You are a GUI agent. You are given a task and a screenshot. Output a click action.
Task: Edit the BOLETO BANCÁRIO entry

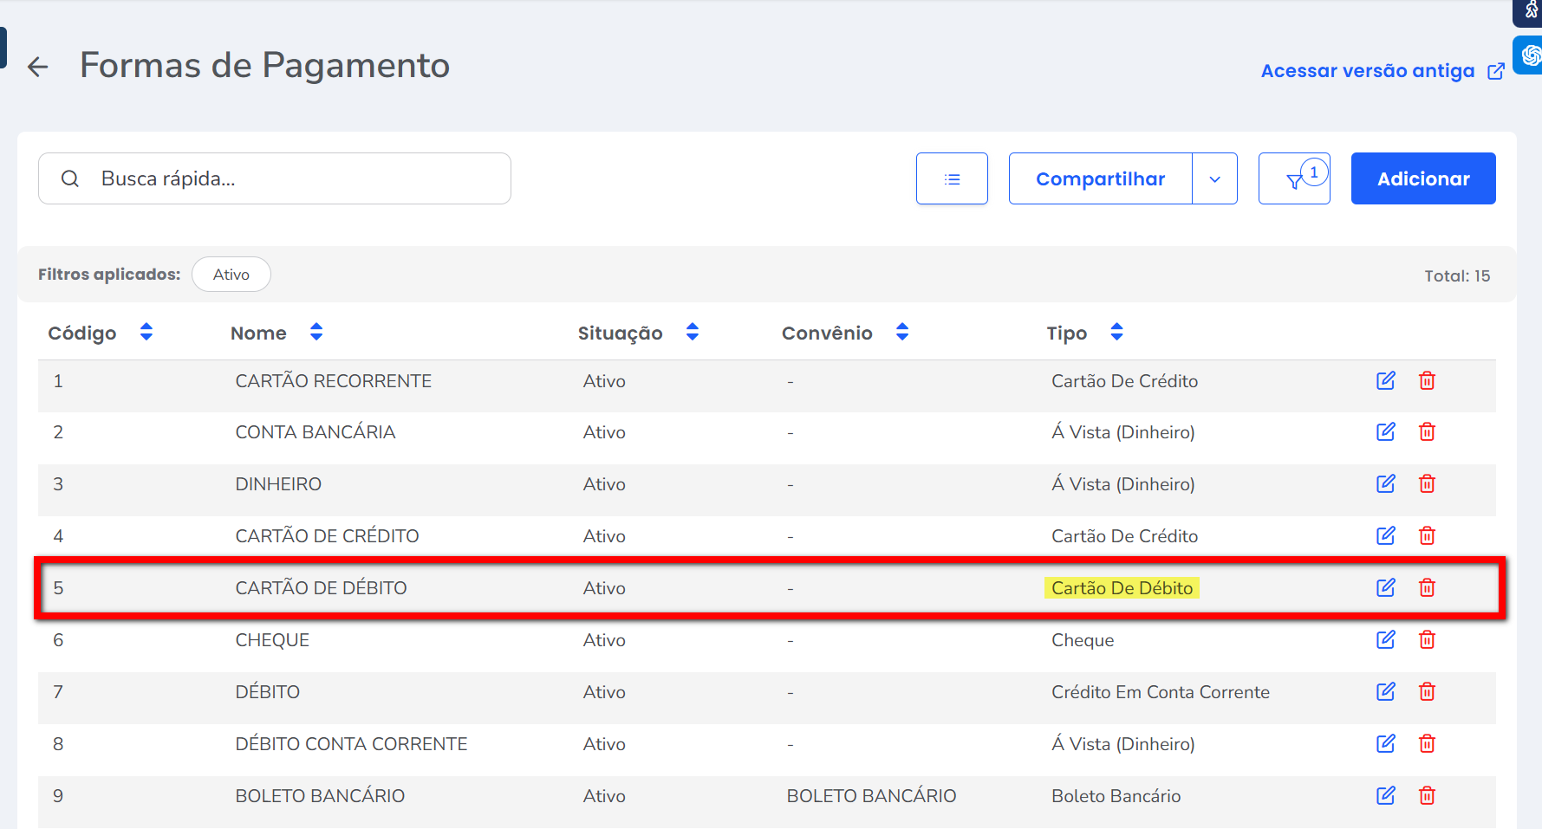pyautogui.click(x=1385, y=795)
